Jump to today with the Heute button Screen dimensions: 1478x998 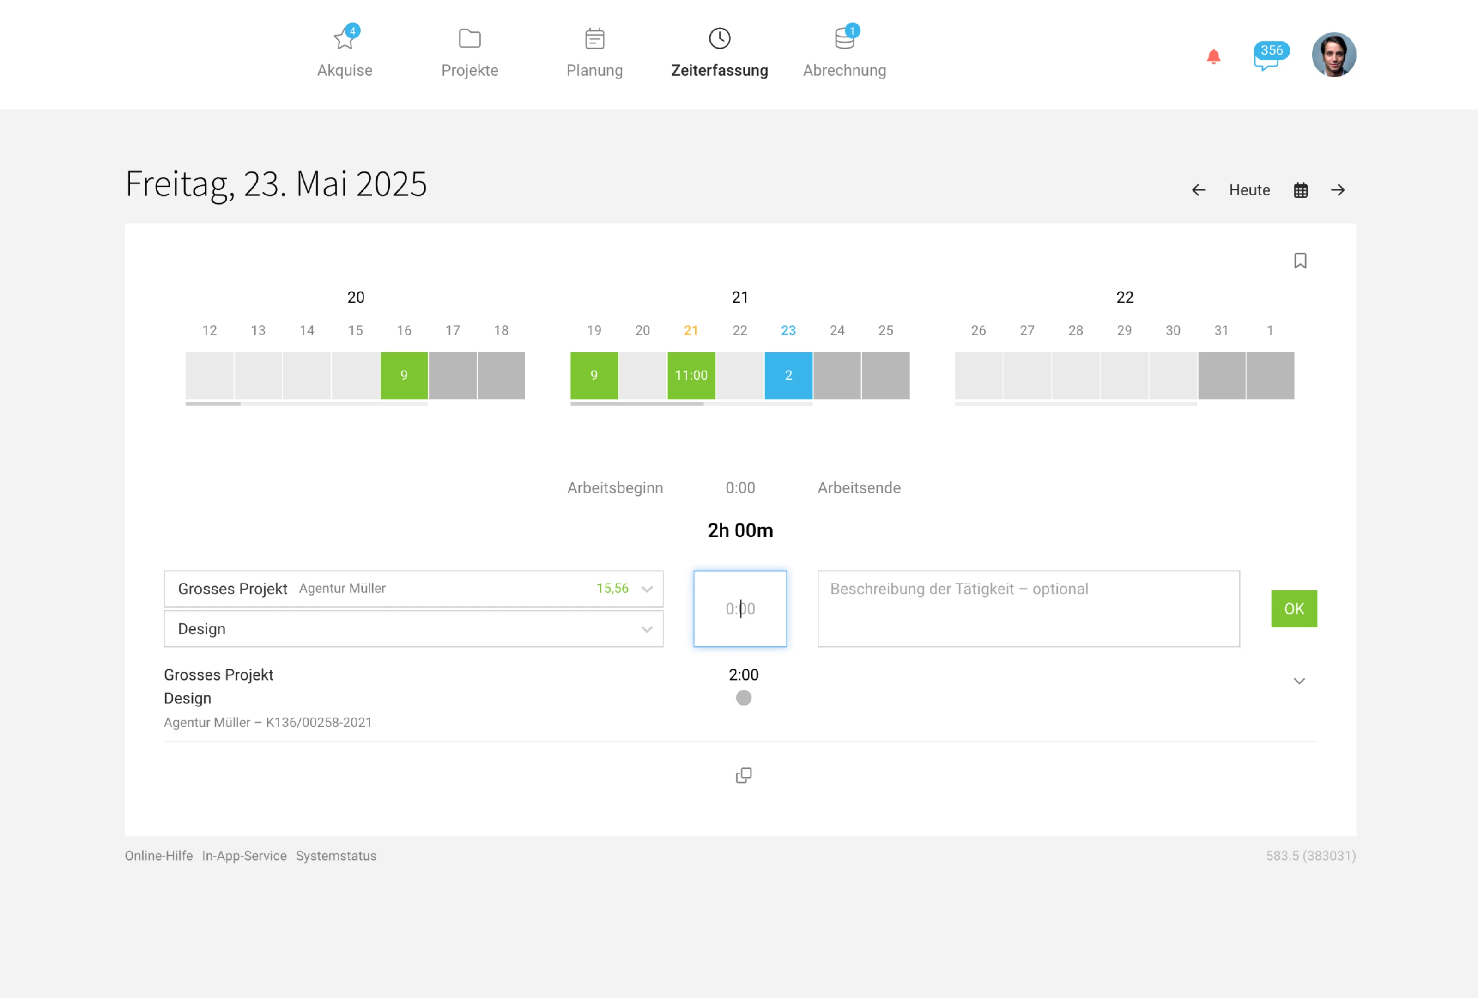click(1249, 190)
